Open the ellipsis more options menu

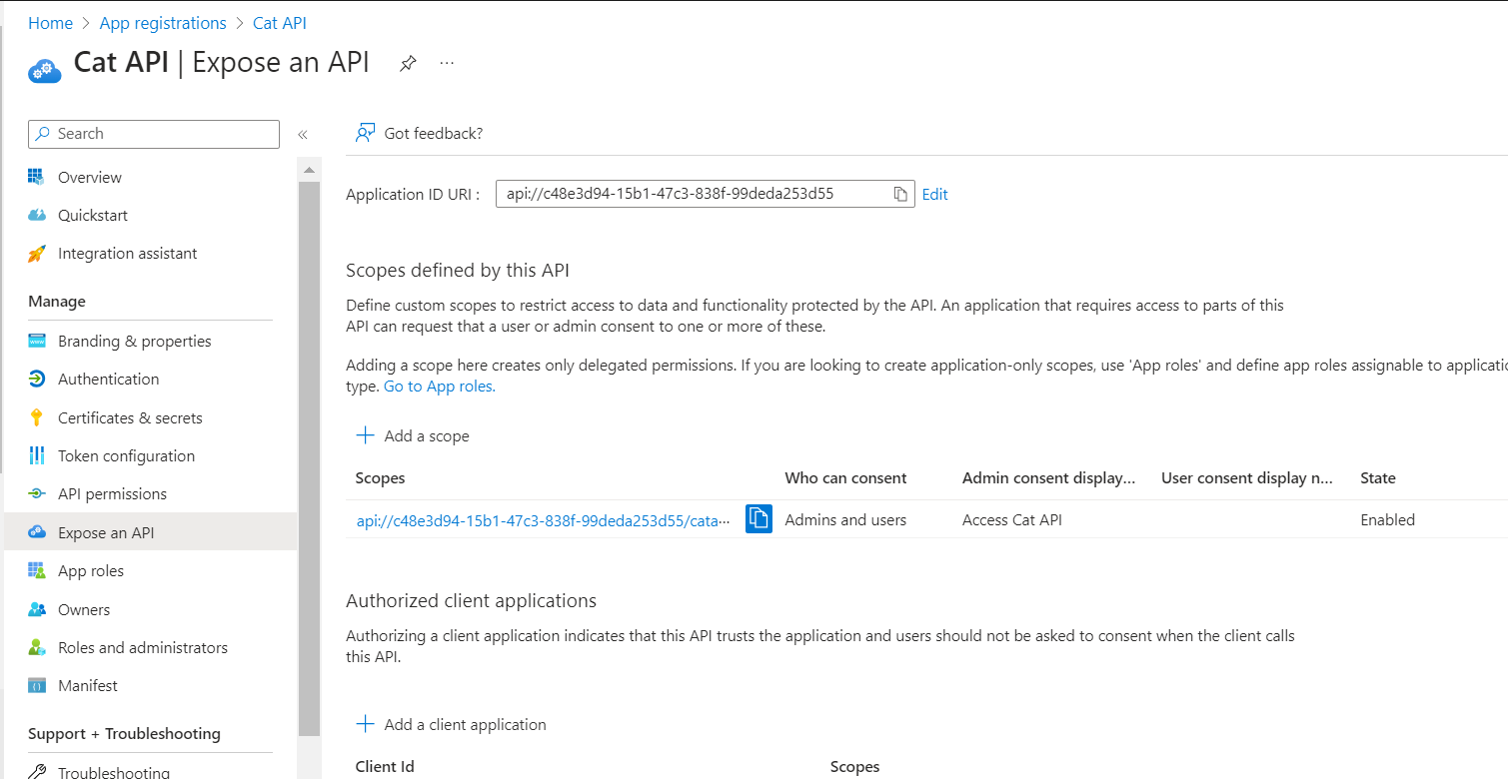coord(447,63)
